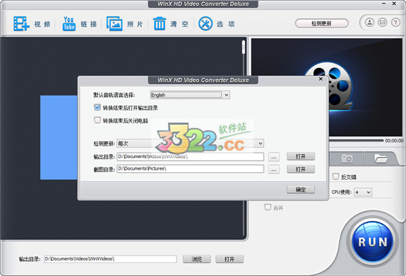Click the trash Clear list icon
The image size is (406, 276).
tap(160, 24)
